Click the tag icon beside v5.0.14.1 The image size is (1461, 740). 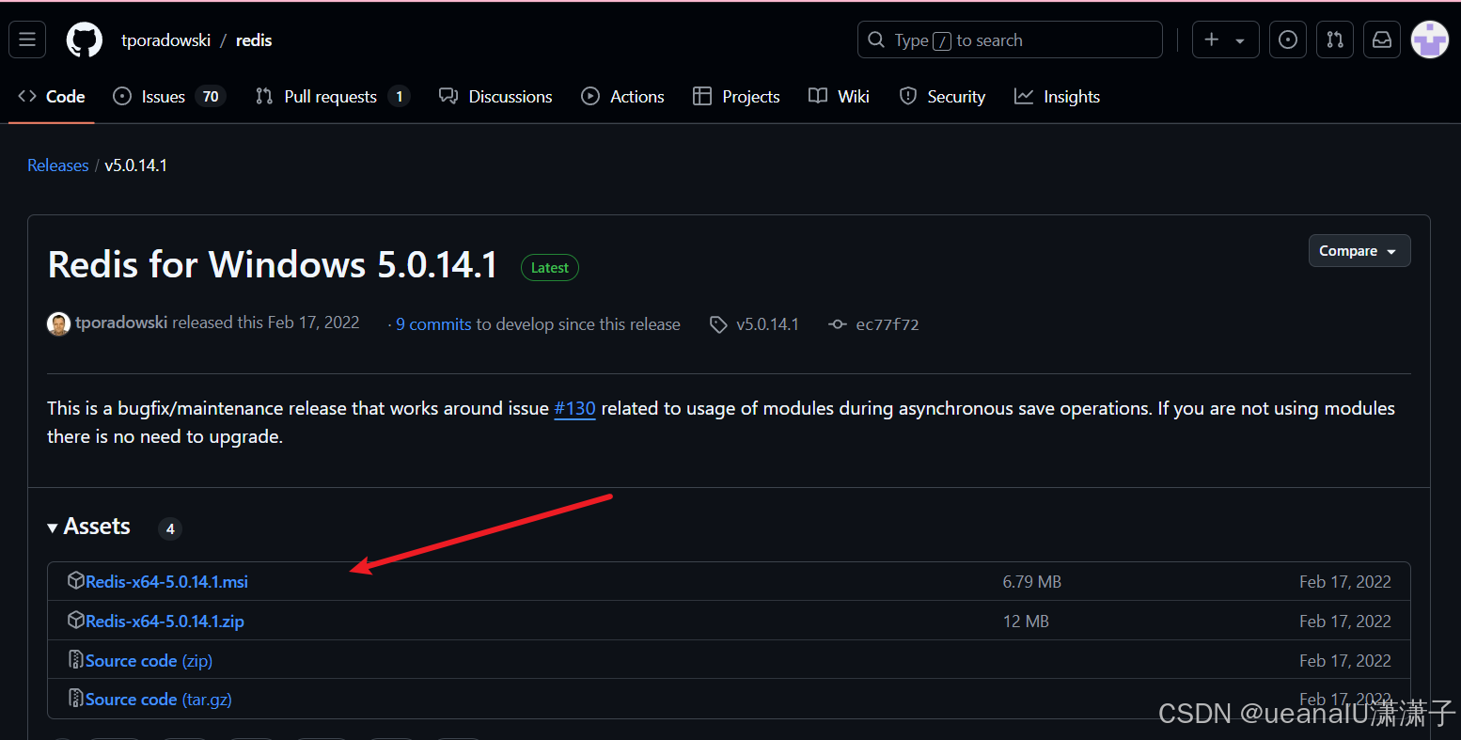(x=718, y=324)
